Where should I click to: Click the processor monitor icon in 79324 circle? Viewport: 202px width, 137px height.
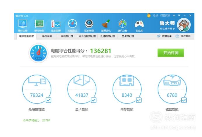[x=37, y=81]
